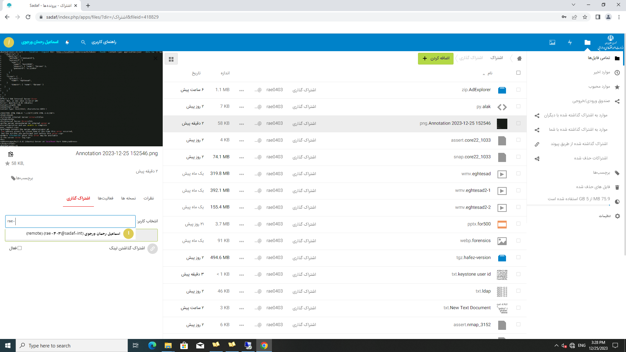Click the notifications bell icon
This screenshot has height=352, width=626.
pos(67,42)
